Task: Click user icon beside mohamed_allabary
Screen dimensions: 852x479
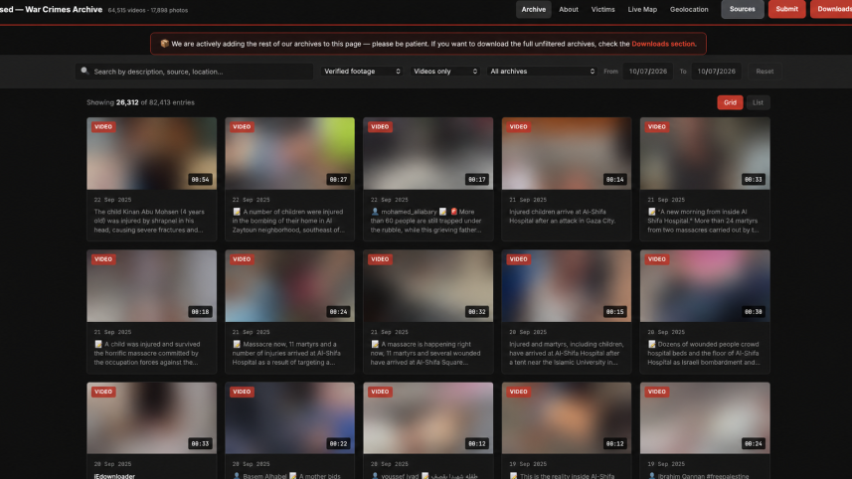Action: pos(375,212)
